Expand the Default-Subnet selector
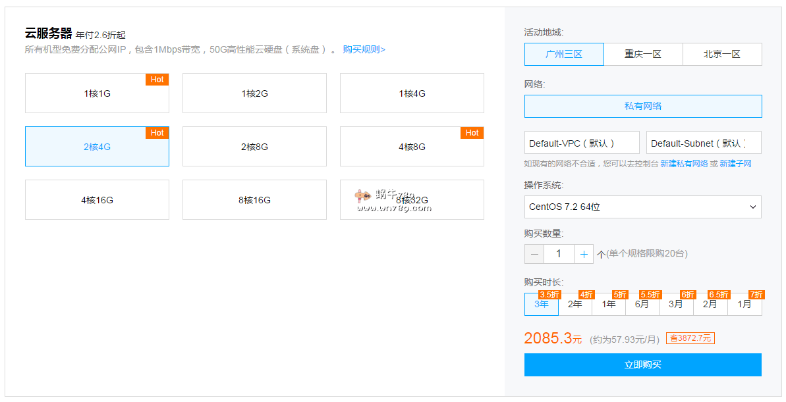 [x=703, y=143]
